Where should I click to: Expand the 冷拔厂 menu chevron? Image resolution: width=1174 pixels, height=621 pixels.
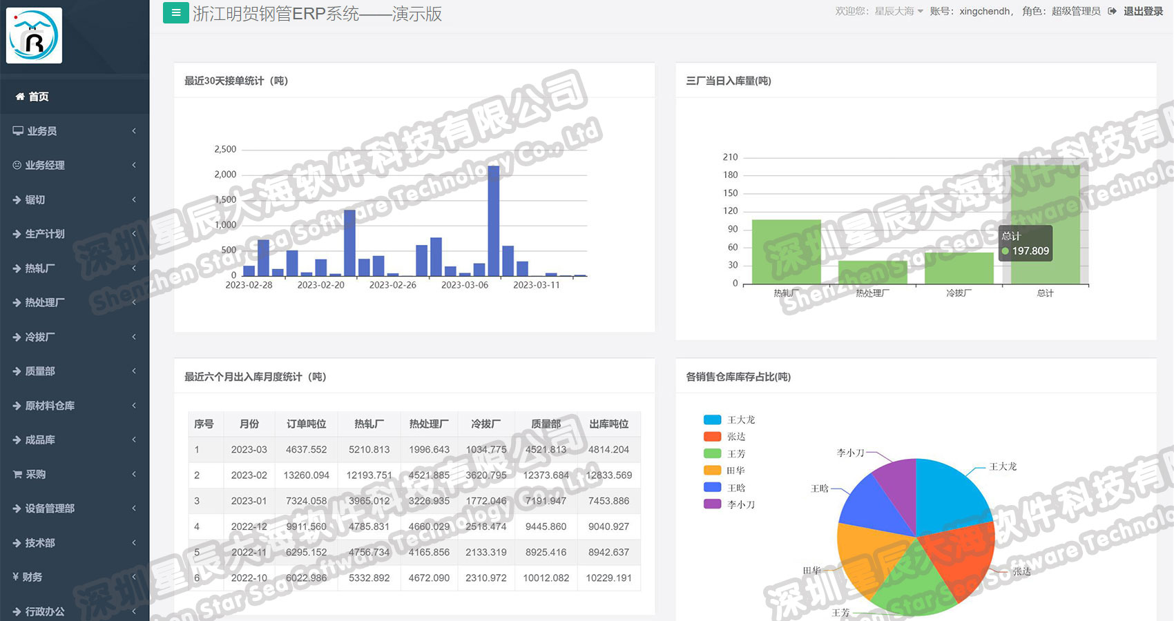(134, 337)
